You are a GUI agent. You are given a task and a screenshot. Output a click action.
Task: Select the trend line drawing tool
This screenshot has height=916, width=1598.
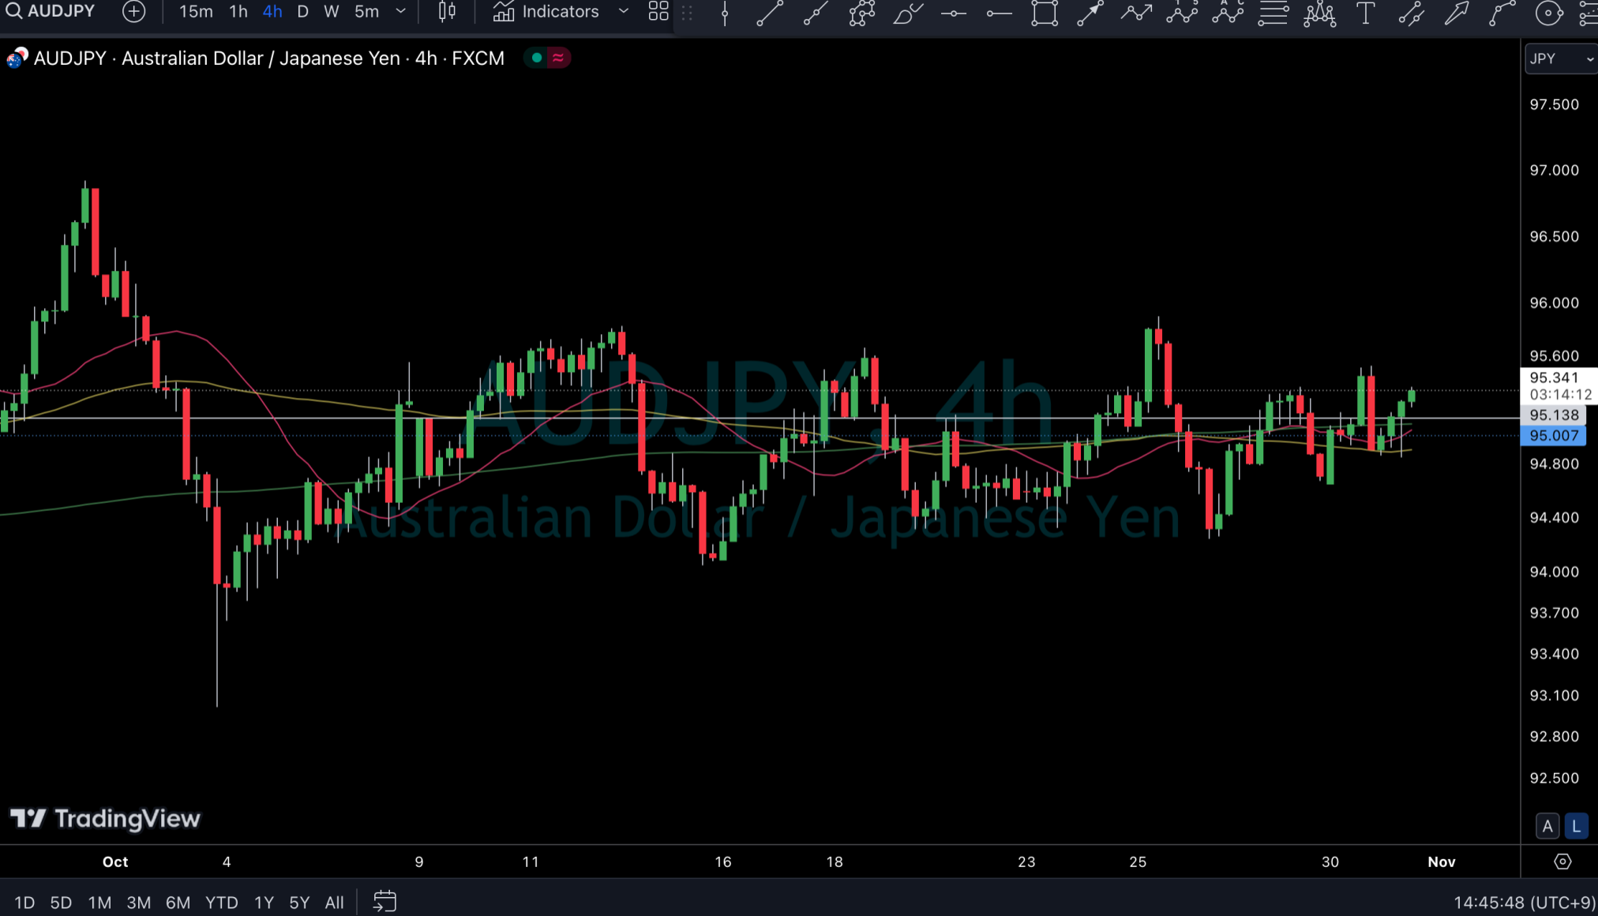[770, 13]
